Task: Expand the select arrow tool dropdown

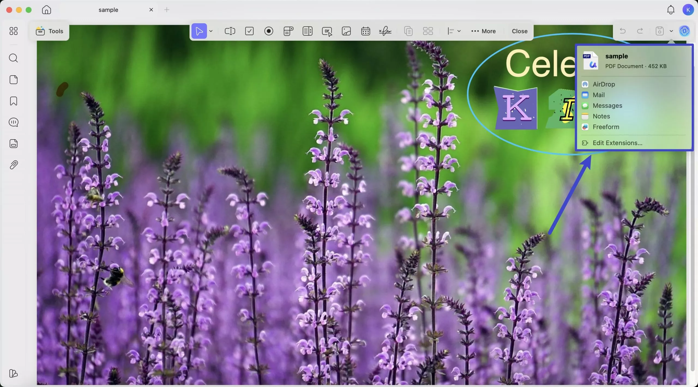Action: pos(211,31)
